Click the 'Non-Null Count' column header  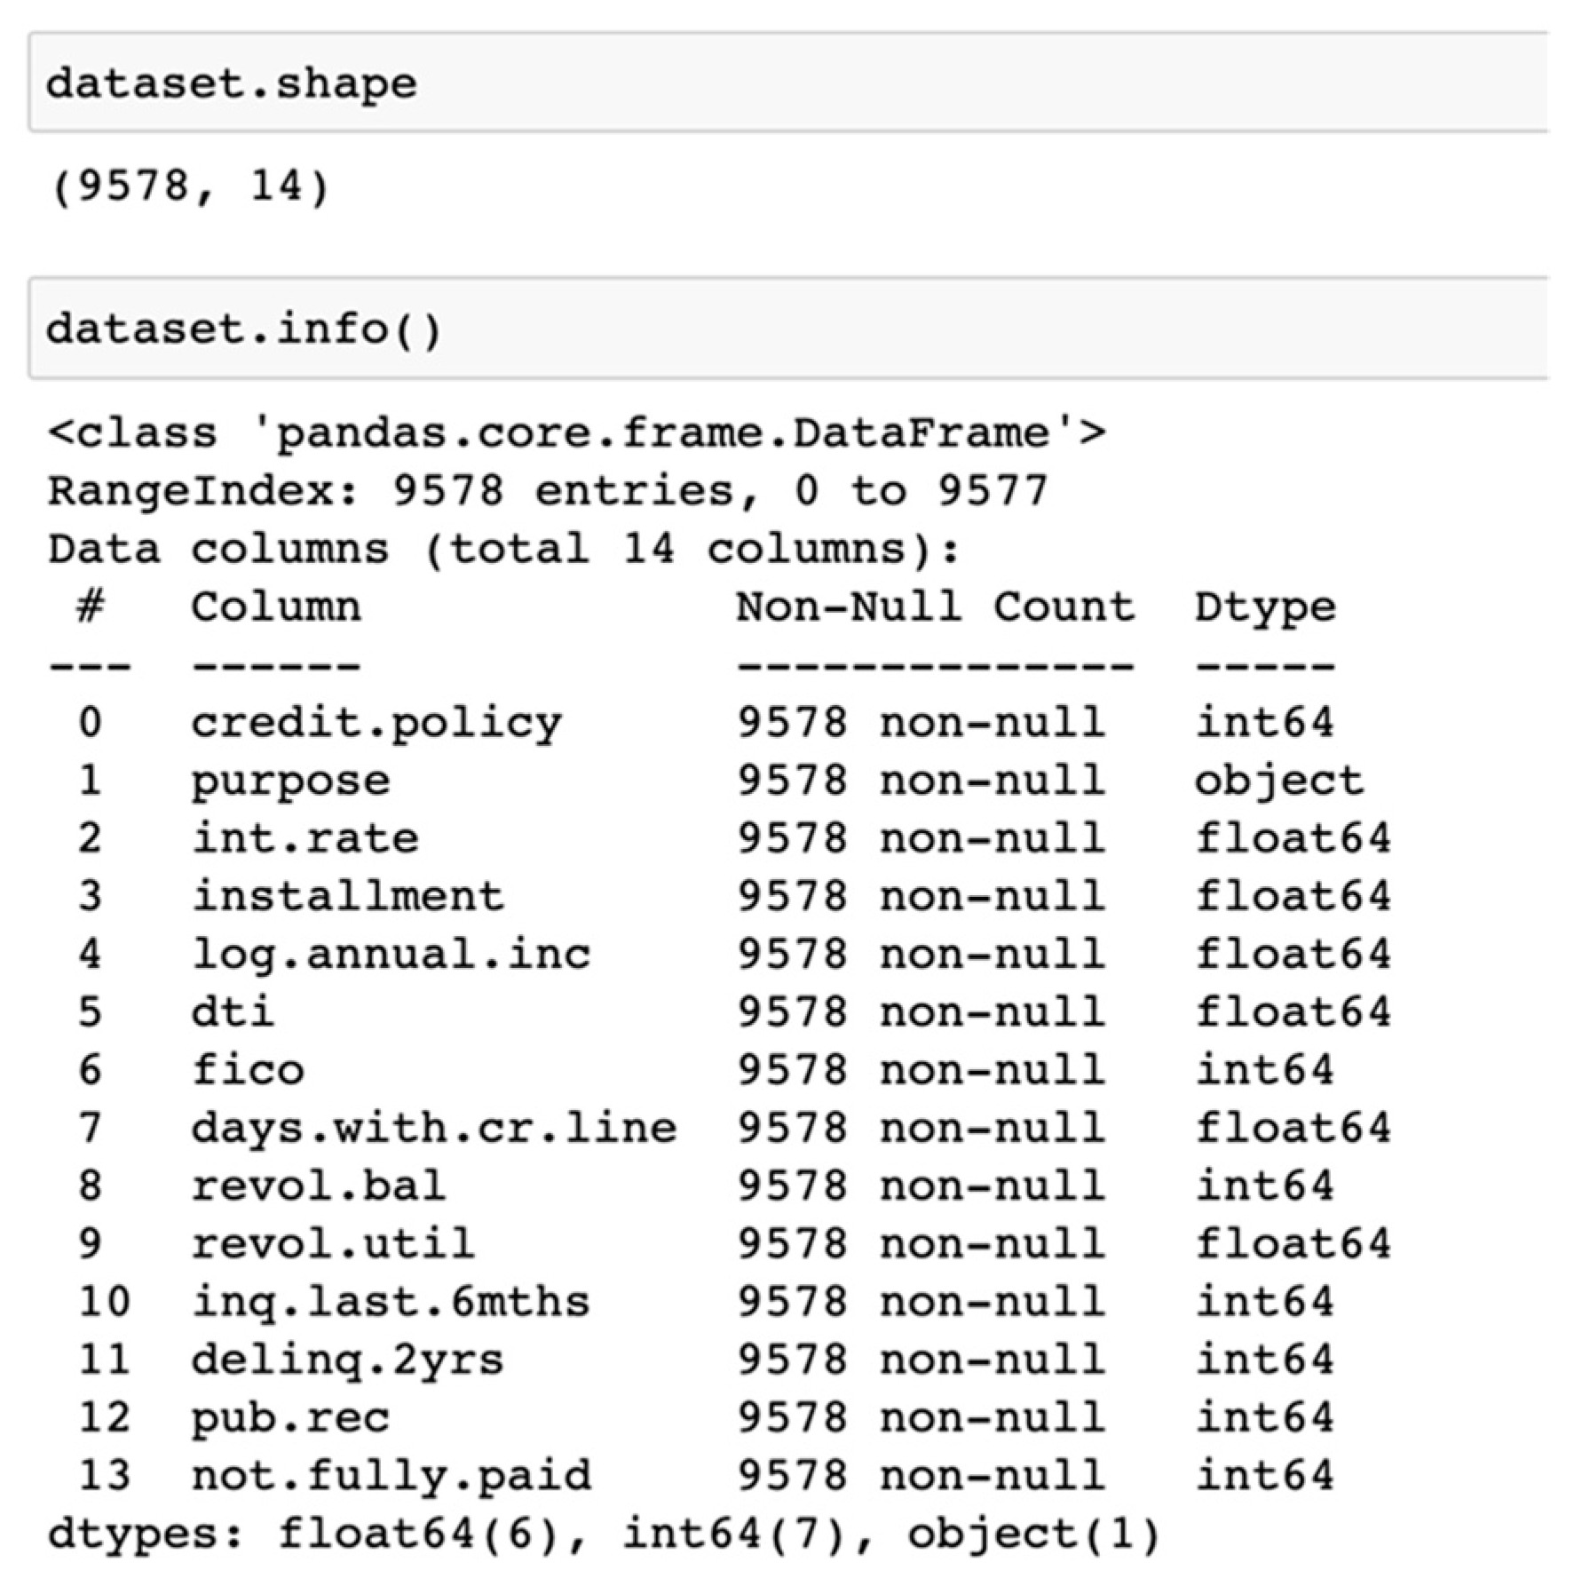935,607
